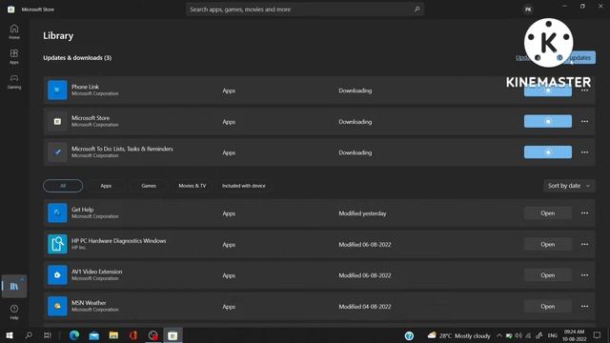610x343 pixels.
Task: Select the Games filter tab
Action: click(149, 186)
